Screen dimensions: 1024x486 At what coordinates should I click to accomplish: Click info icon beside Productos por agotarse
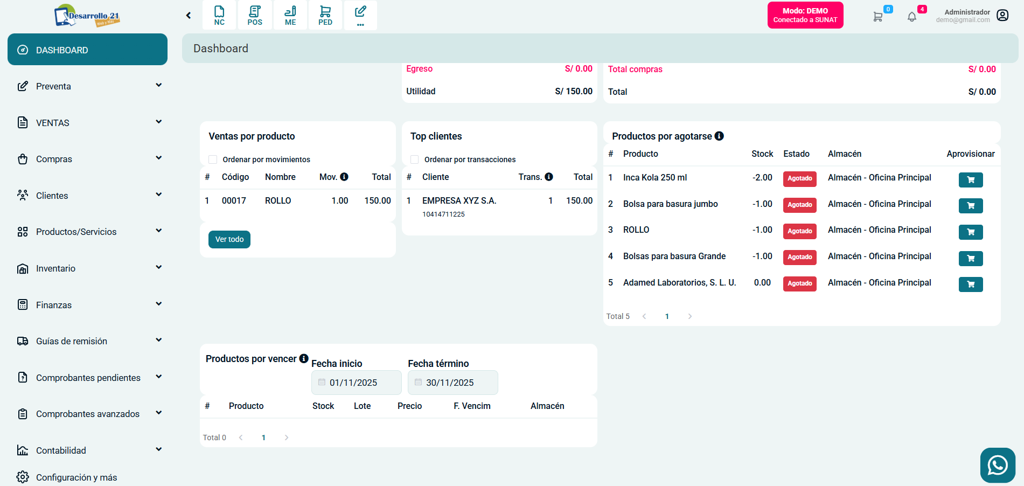(719, 136)
